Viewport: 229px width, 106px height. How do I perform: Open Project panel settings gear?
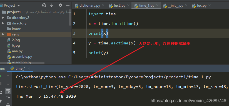[61, 5]
